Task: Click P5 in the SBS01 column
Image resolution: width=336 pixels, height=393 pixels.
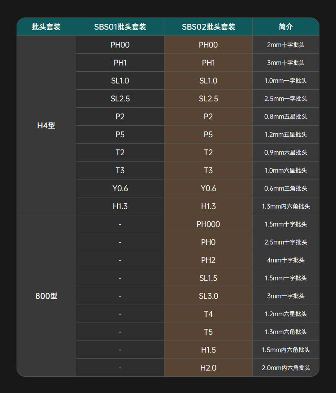Action: [120, 135]
